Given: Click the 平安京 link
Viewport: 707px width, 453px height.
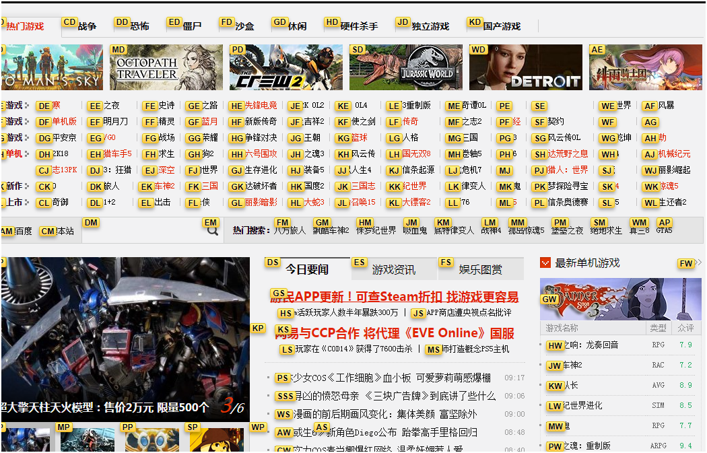Looking at the screenshot, I should tap(65, 138).
